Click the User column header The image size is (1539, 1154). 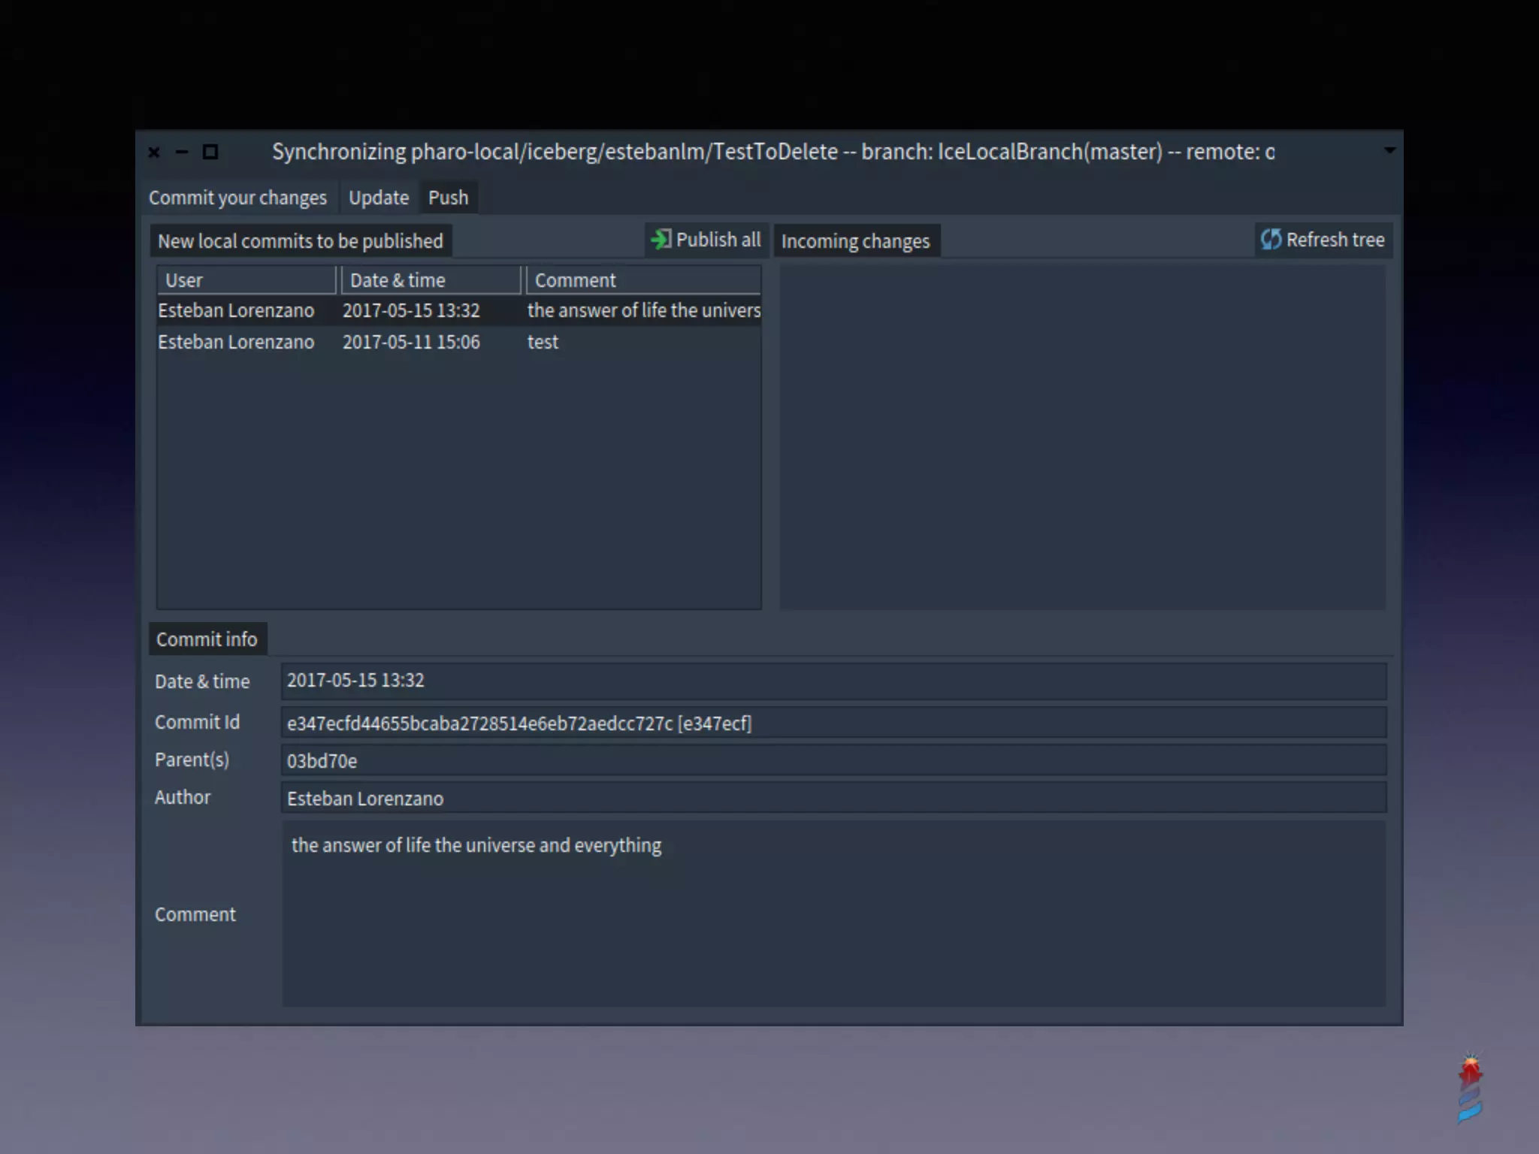pos(246,280)
